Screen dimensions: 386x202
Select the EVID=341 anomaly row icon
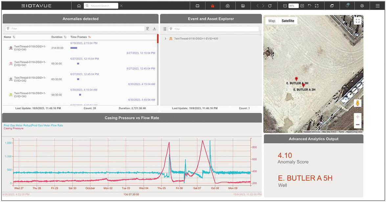point(11,64)
